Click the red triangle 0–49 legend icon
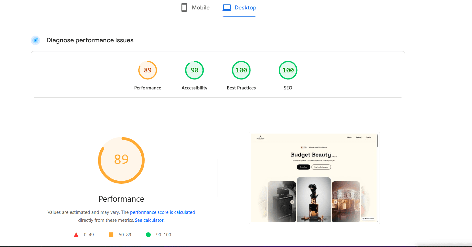 (76, 234)
